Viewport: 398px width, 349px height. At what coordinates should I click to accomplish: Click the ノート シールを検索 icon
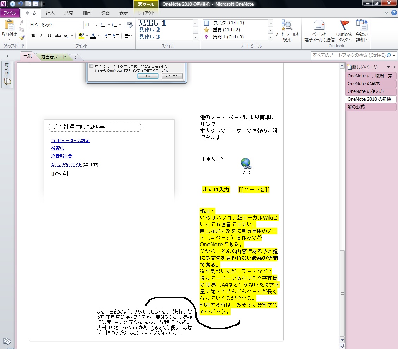pos(287,25)
